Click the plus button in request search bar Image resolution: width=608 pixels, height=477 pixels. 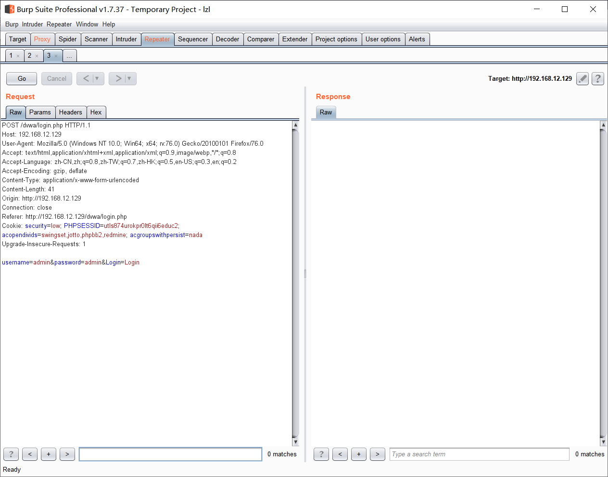pyautogui.click(x=49, y=454)
